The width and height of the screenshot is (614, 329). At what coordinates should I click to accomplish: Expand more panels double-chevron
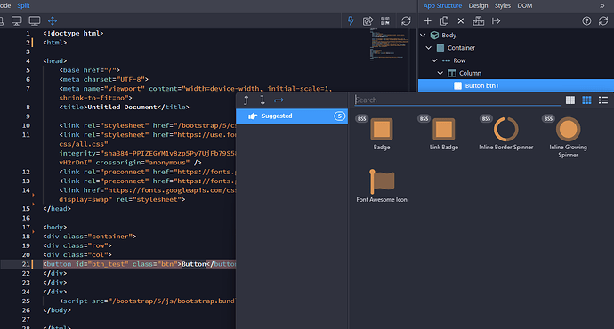point(602,5)
